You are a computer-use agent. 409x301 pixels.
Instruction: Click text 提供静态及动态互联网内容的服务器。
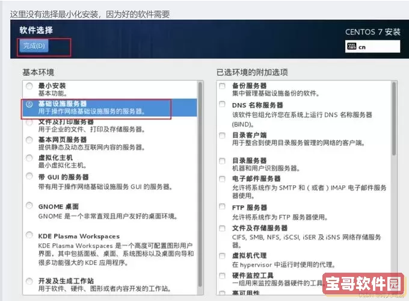[x=91, y=147]
